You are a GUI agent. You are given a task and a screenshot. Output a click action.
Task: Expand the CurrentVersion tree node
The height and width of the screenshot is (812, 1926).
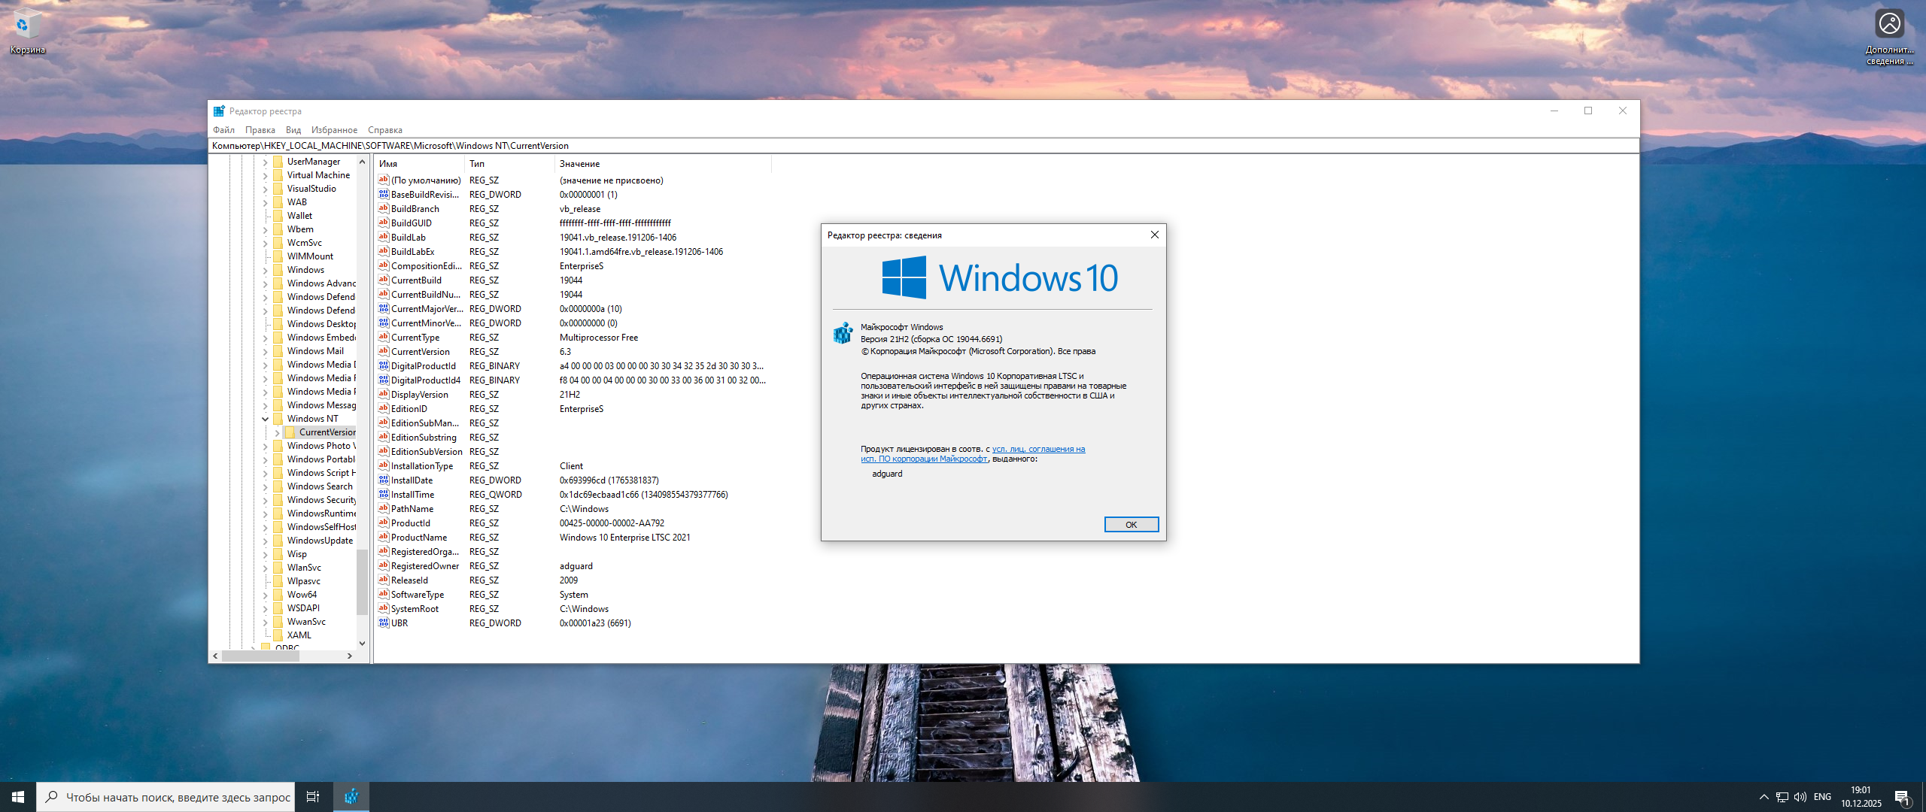click(x=277, y=432)
